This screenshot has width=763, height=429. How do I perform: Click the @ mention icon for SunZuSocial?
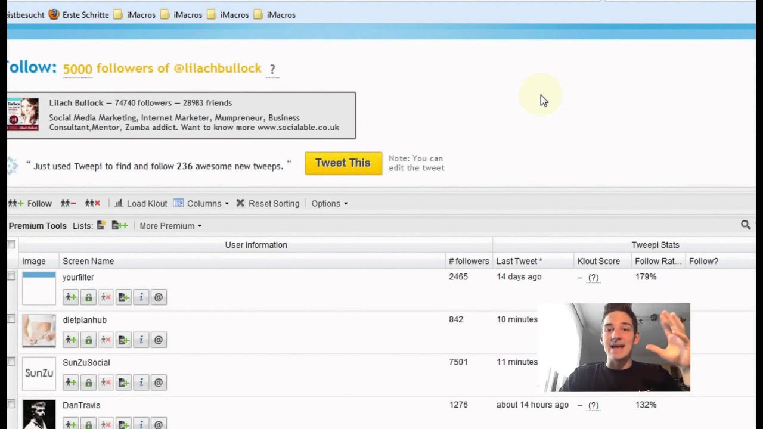click(159, 383)
